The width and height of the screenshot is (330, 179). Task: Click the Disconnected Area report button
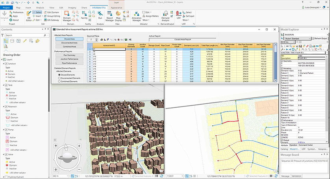click(69, 43)
